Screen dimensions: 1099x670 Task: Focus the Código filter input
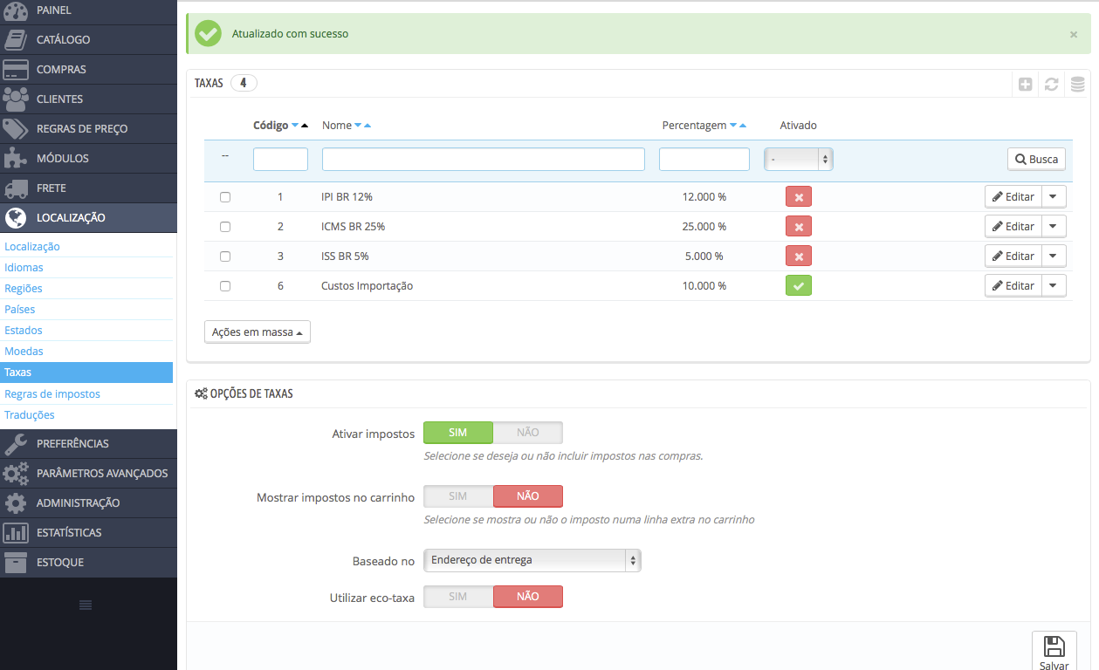click(280, 159)
